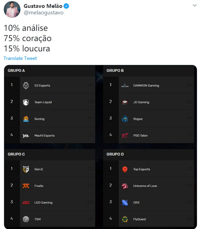Click the Team Liquid horse logo
The image size is (201, 229).
26,102
